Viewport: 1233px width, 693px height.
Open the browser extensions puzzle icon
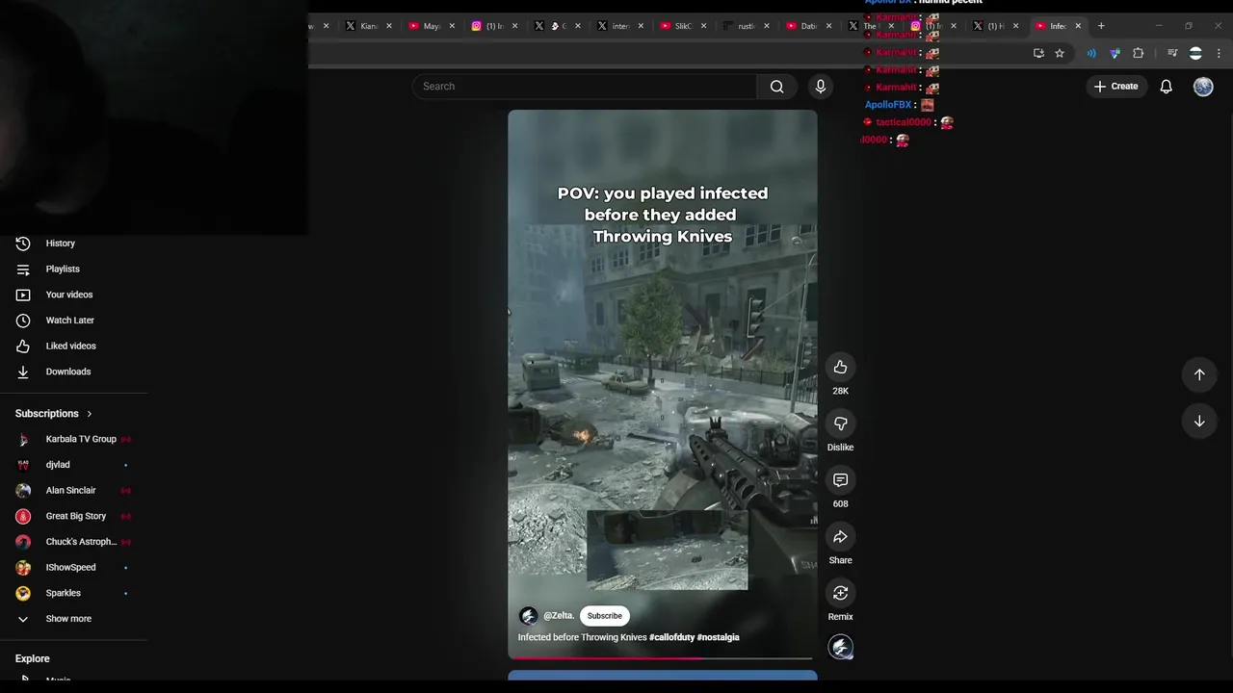point(1139,54)
